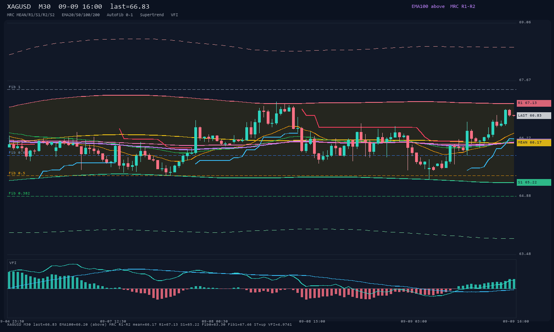
Task: Click the bottom status line summary text
Action: coord(150,325)
